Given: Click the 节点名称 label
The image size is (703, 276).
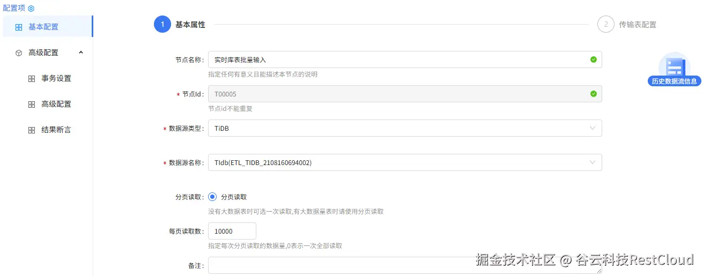Looking at the screenshot, I should pyautogui.click(x=189, y=60).
